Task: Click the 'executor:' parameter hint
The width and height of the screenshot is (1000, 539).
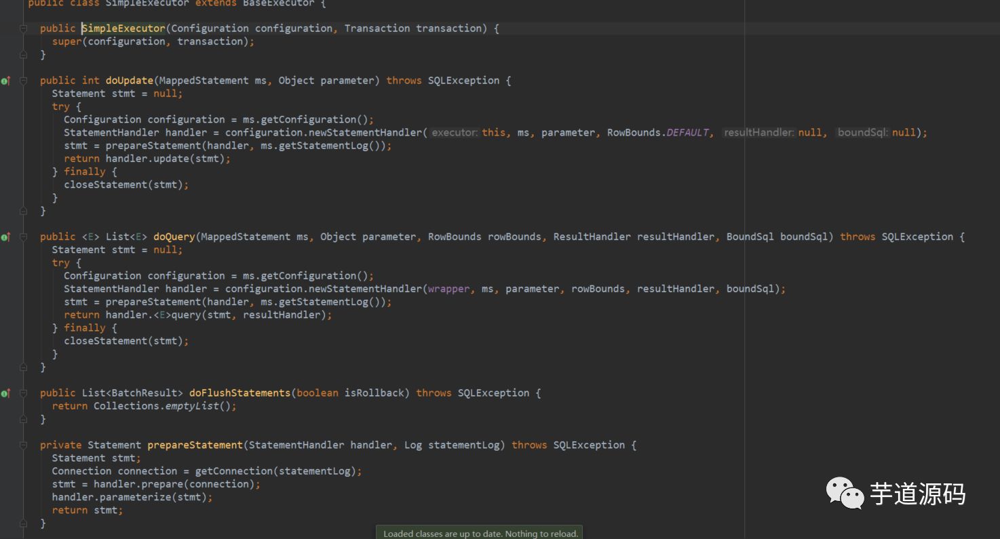Action: pyautogui.click(x=455, y=133)
